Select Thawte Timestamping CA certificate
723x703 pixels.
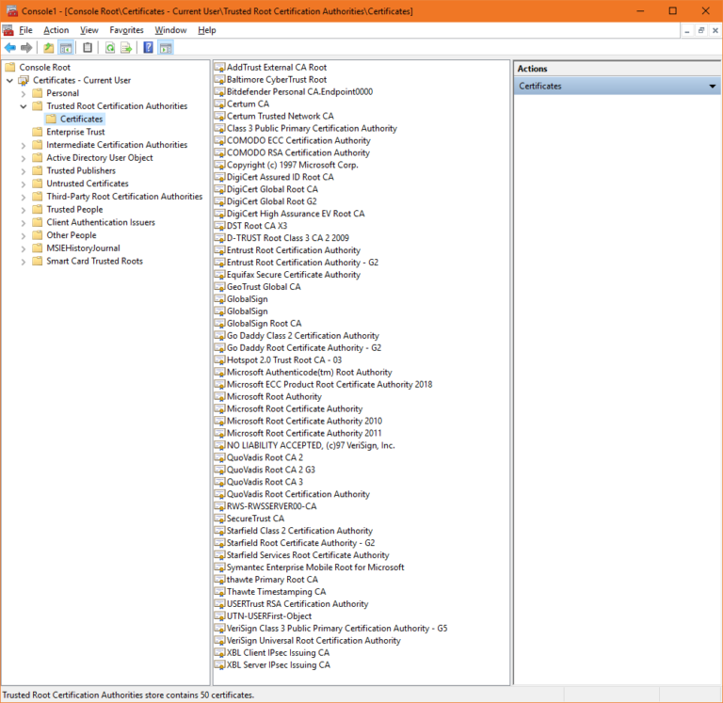[276, 591]
